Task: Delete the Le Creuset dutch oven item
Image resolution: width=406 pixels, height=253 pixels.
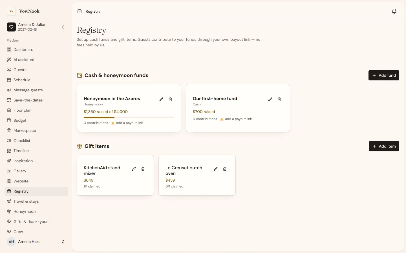Action: 225,169
